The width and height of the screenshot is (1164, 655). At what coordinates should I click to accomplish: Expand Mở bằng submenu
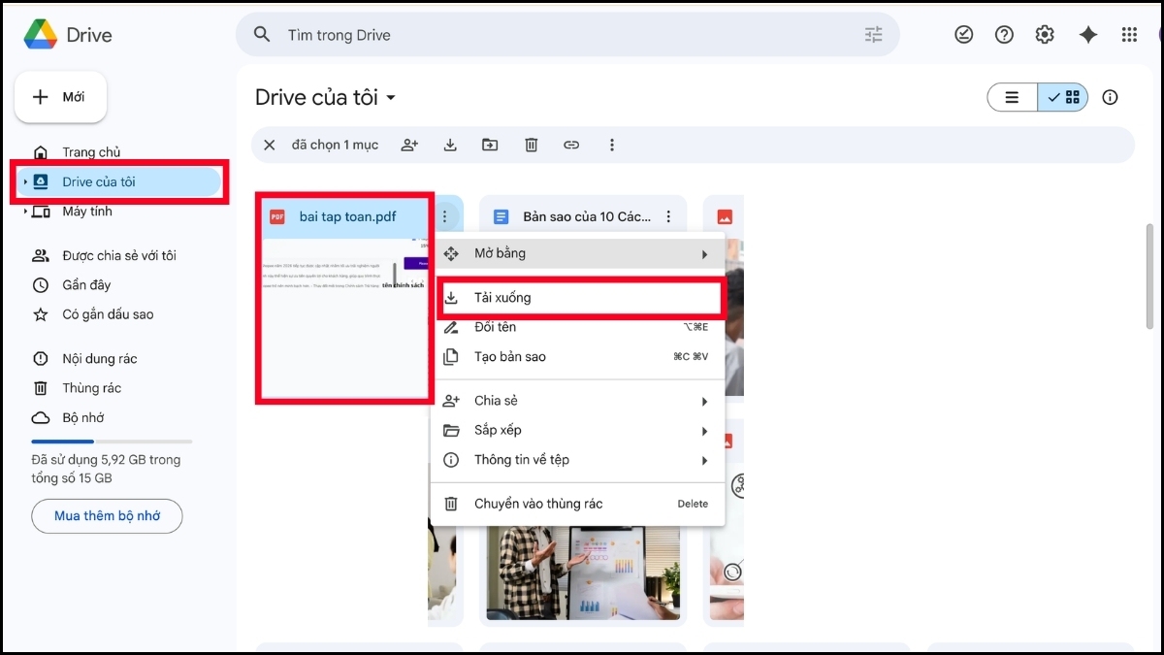click(x=578, y=253)
